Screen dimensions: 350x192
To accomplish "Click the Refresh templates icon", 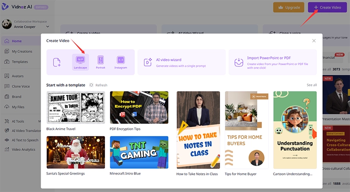I will tap(91, 85).
